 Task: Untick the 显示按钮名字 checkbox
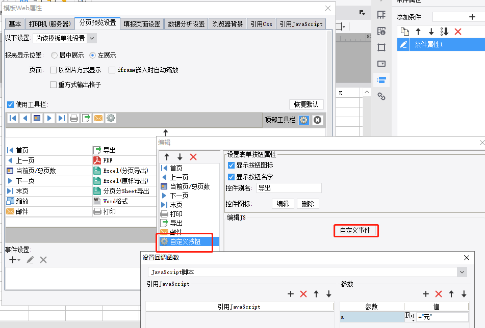pyautogui.click(x=231, y=177)
